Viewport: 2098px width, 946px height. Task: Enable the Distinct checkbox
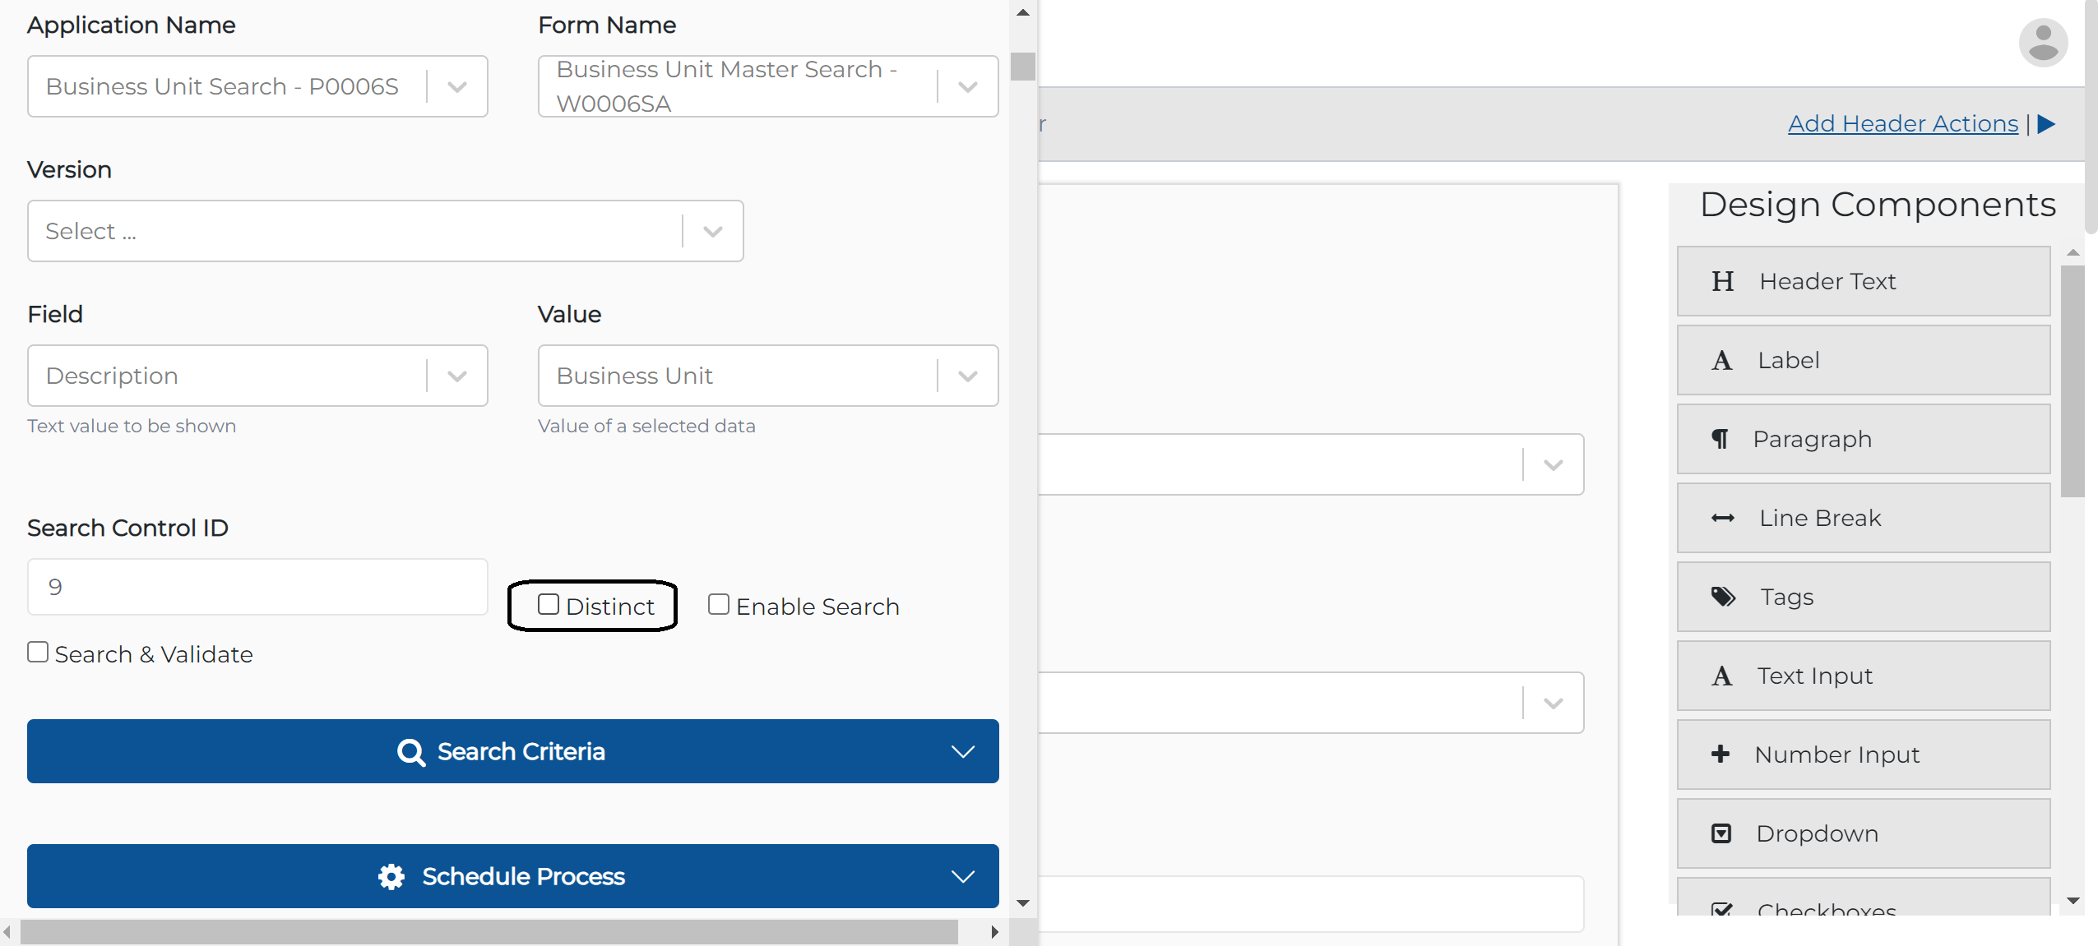click(x=548, y=603)
